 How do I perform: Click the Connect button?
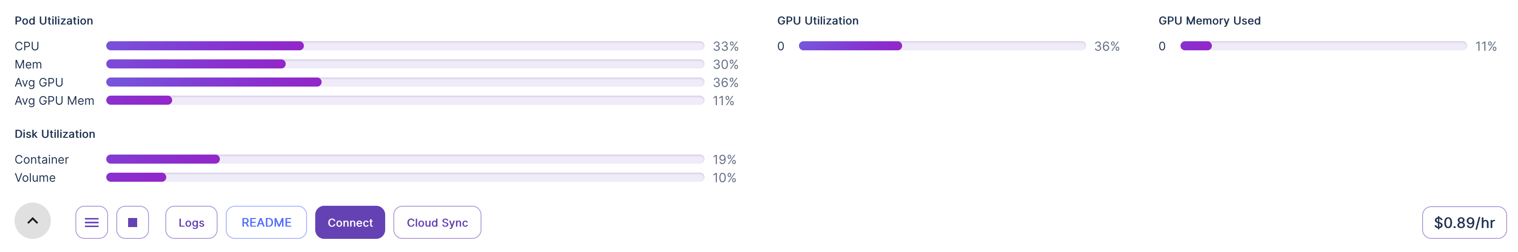tap(350, 223)
